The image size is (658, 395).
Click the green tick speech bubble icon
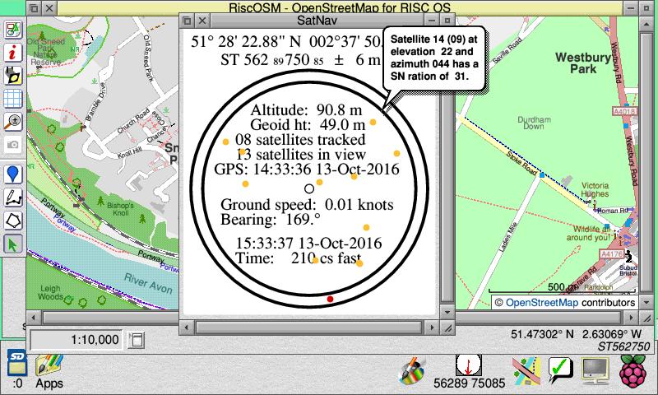pos(561,369)
